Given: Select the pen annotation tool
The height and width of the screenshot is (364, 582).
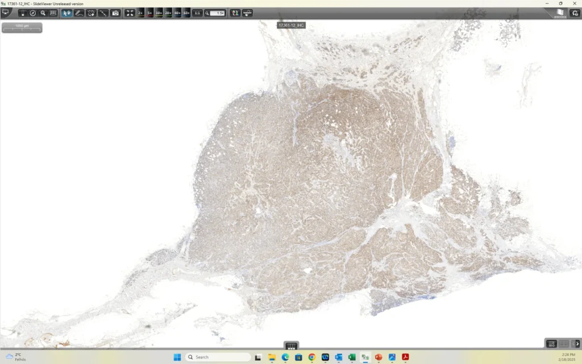Looking at the screenshot, I should pyautogui.click(x=78, y=13).
